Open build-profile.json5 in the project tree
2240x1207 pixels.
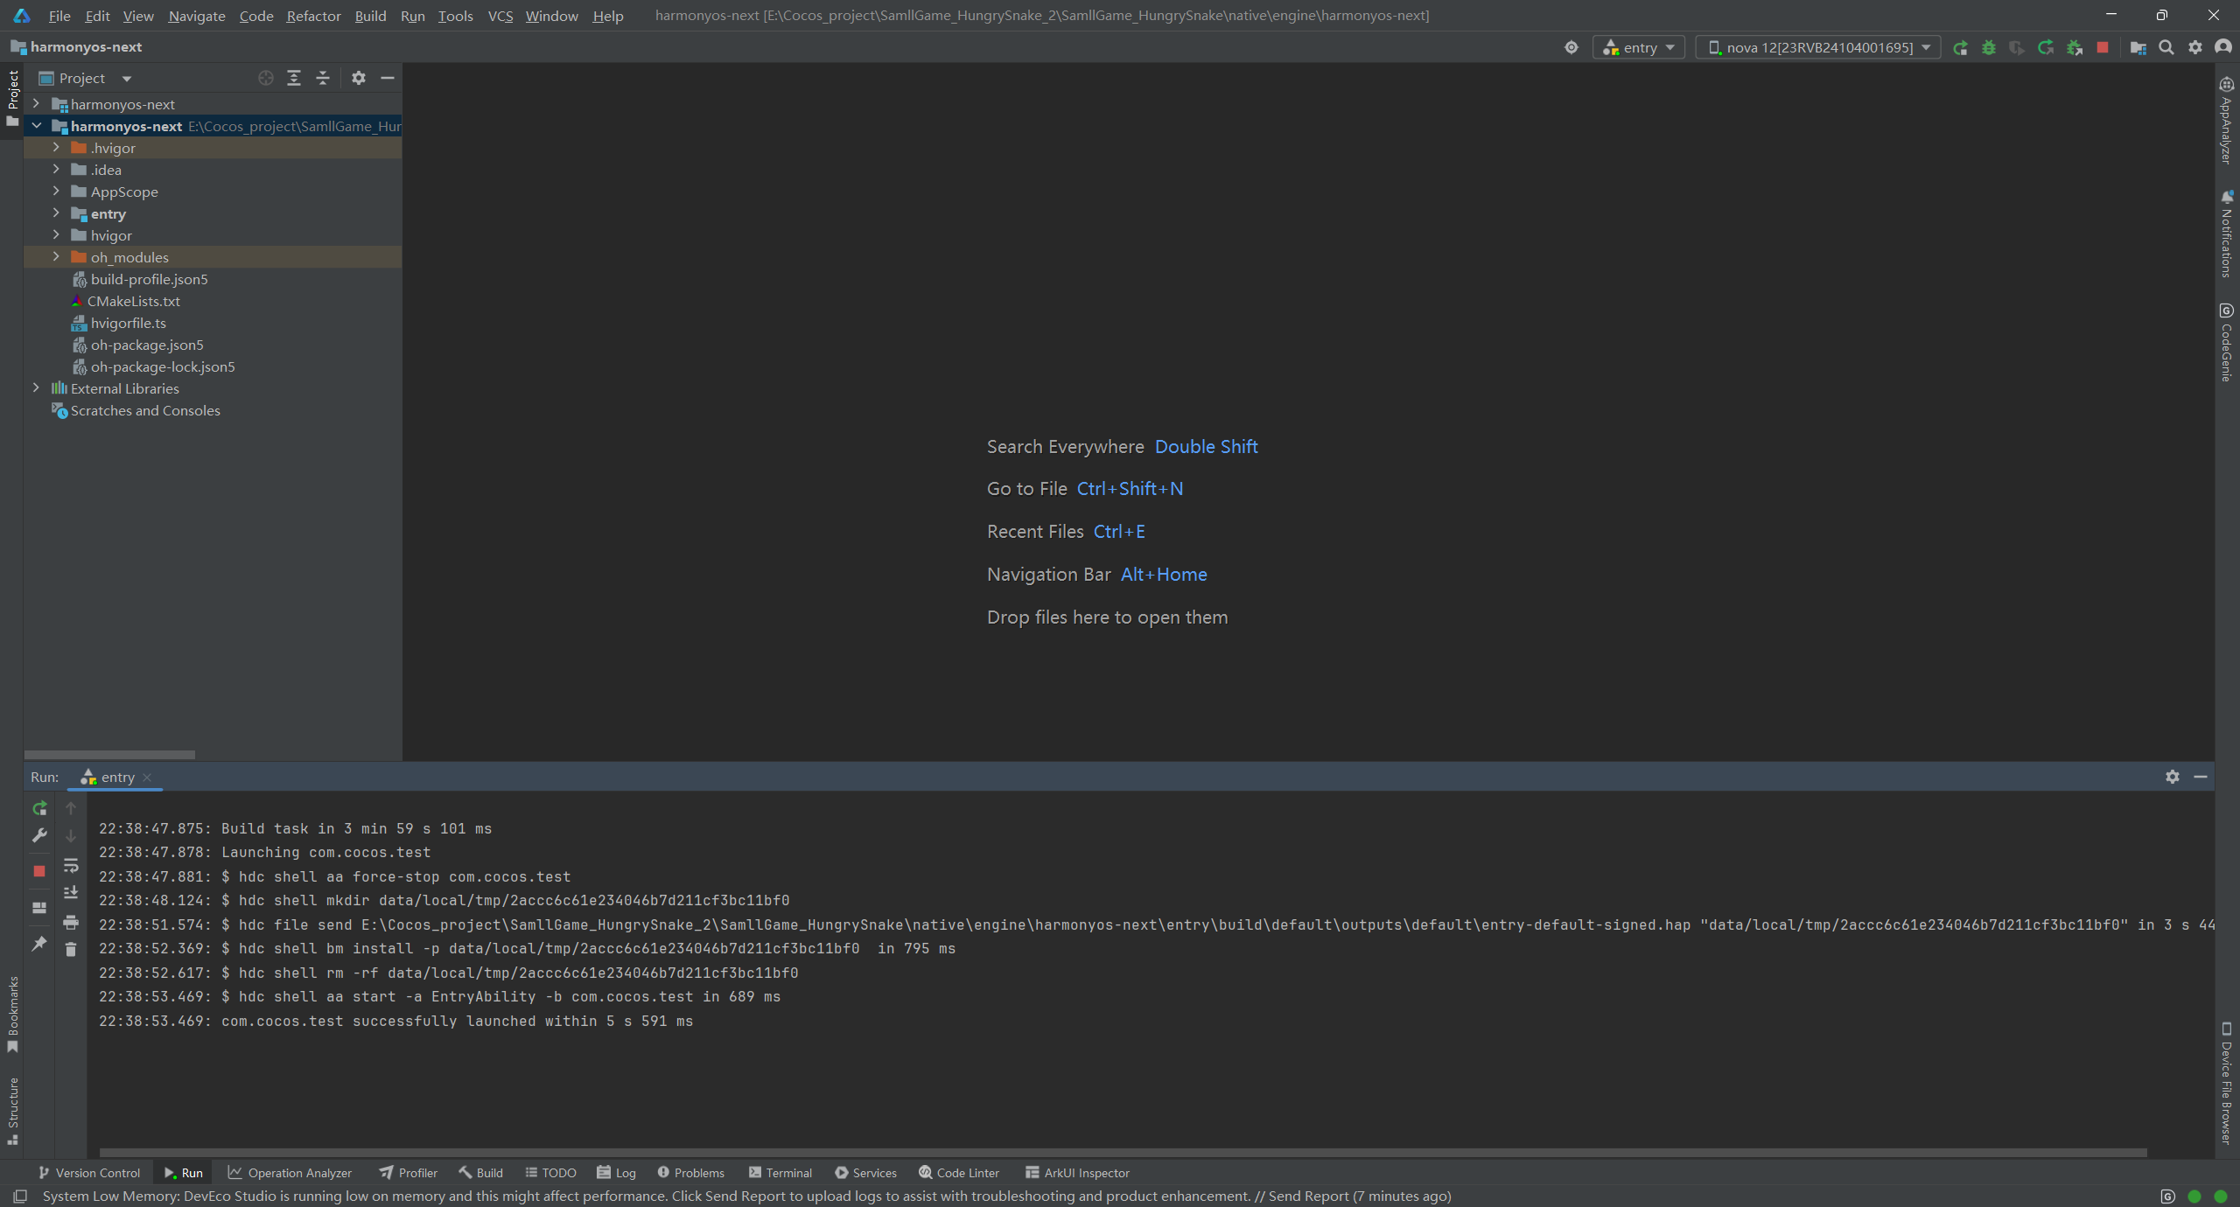pyautogui.click(x=149, y=279)
